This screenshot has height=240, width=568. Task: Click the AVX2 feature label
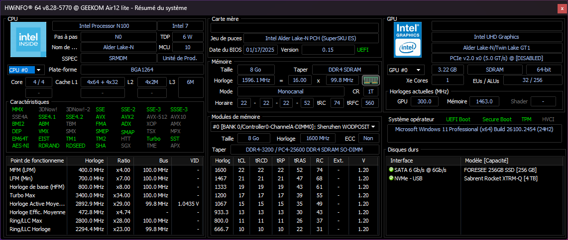pos(127,117)
